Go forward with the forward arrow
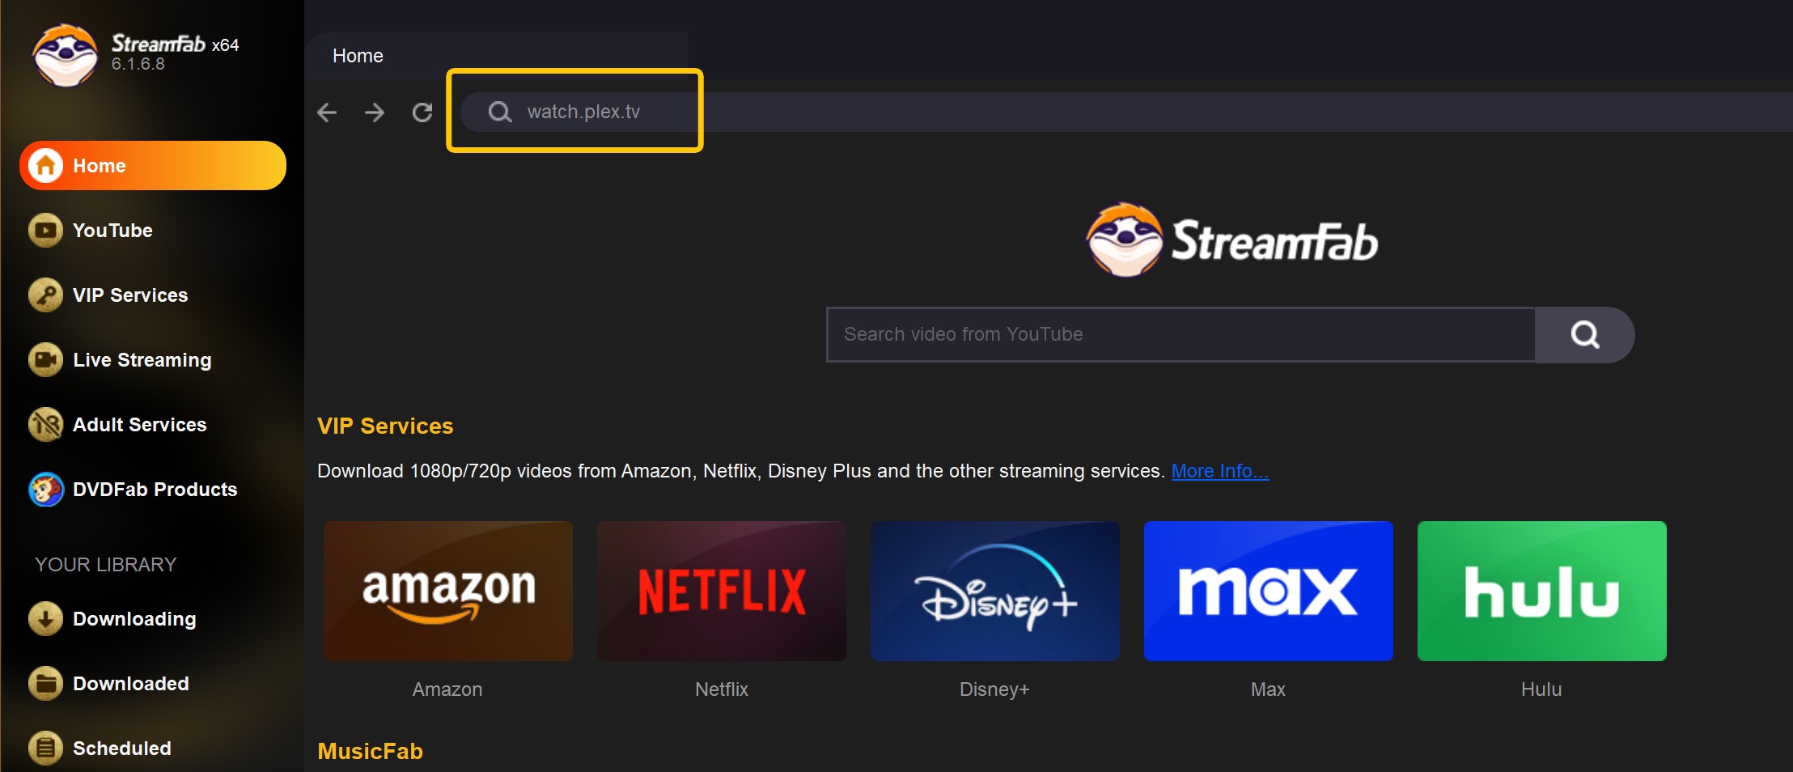 coord(375,112)
